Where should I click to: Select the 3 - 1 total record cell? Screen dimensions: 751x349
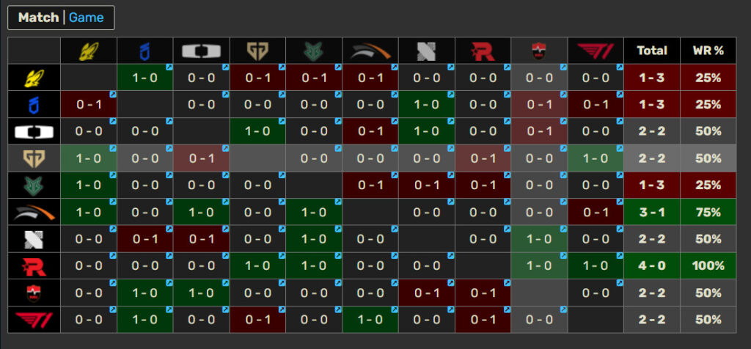click(x=651, y=212)
